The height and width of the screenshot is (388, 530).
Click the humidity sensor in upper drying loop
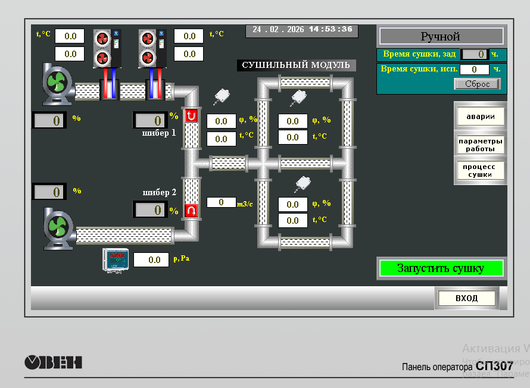coord(298,97)
